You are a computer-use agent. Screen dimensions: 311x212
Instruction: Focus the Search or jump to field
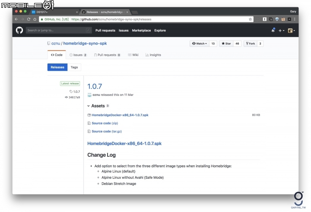click(x=59, y=30)
